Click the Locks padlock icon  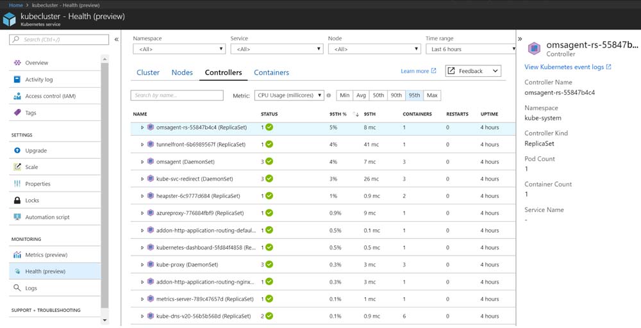tap(17, 201)
